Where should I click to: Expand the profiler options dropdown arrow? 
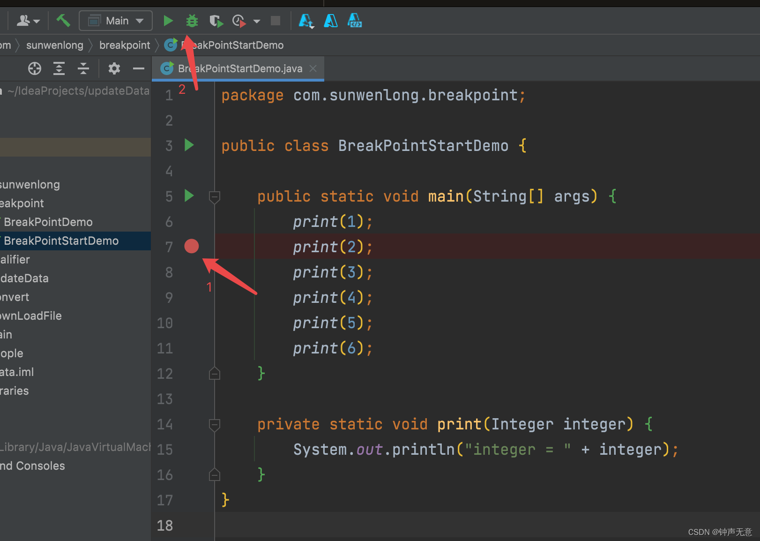tap(257, 21)
